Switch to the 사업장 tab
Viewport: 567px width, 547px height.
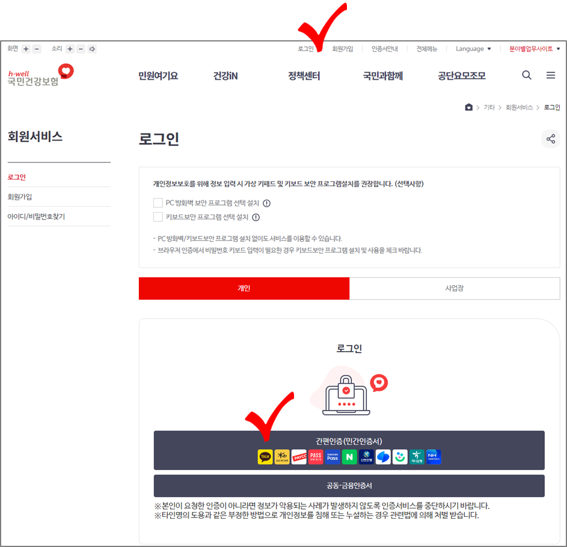point(454,289)
